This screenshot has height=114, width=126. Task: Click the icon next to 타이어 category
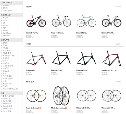(x=2, y=86)
